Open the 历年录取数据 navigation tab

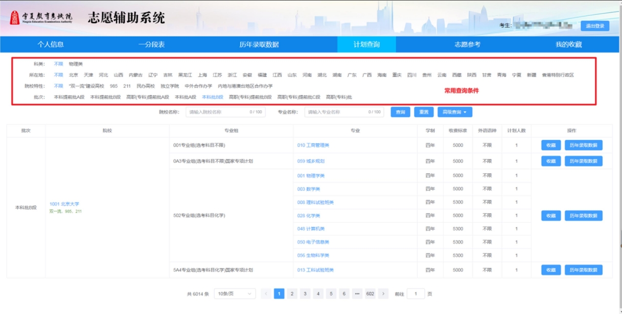[259, 44]
